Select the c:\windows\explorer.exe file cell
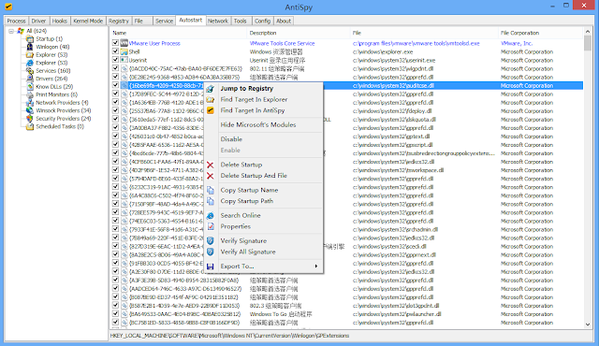Image resolution: width=599 pixels, height=346 pixels. click(x=383, y=51)
